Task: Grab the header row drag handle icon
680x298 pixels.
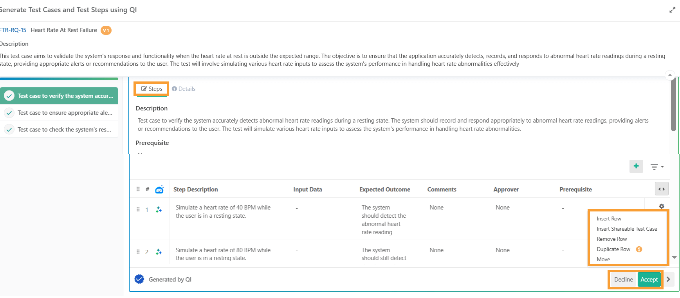Action: 138,189
